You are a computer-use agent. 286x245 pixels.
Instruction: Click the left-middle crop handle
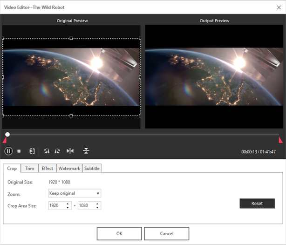(3, 77)
